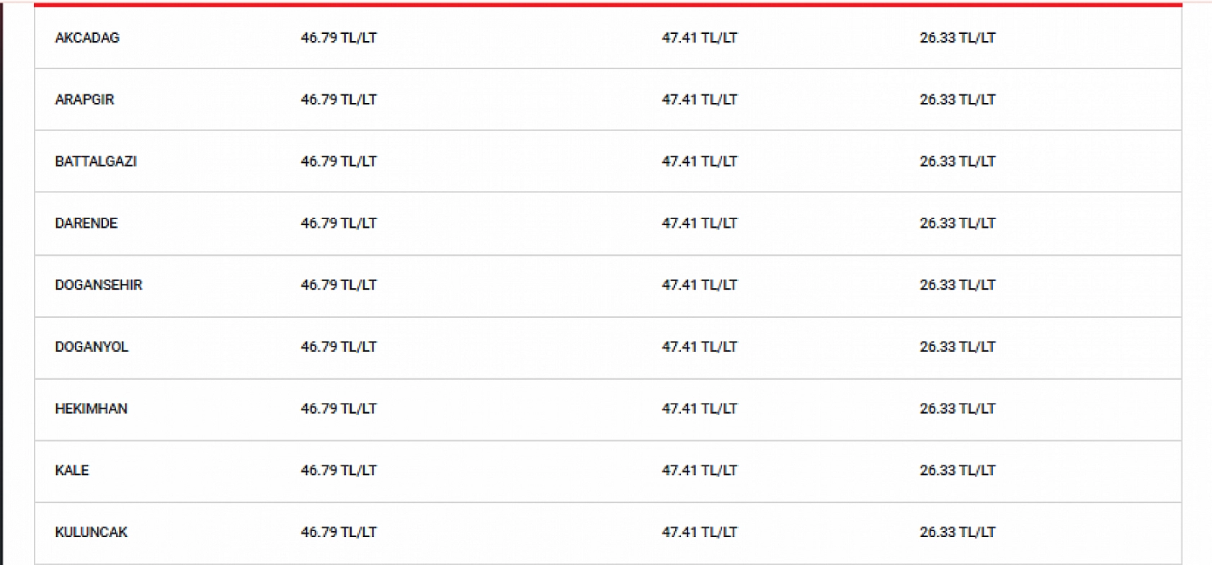Select the ARAPGIR district row label
The width and height of the screenshot is (1212, 565).
tap(84, 100)
